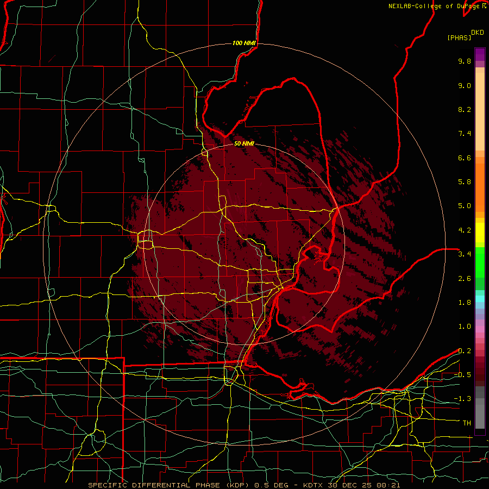The width and height of the screenshot is (489, 489).
Task: Pick the bright yellow band beside 4.2
Action: point(480,233)
